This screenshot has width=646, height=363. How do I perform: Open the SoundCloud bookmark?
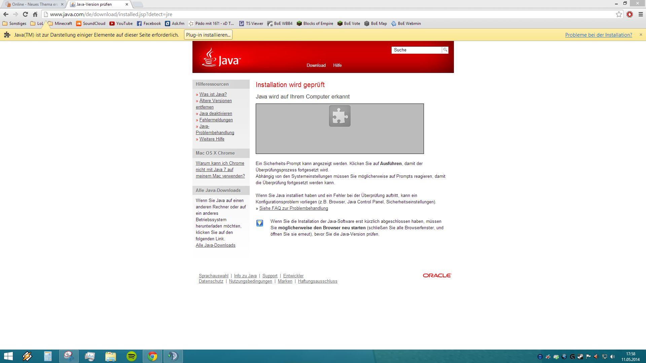click(91, 24)
